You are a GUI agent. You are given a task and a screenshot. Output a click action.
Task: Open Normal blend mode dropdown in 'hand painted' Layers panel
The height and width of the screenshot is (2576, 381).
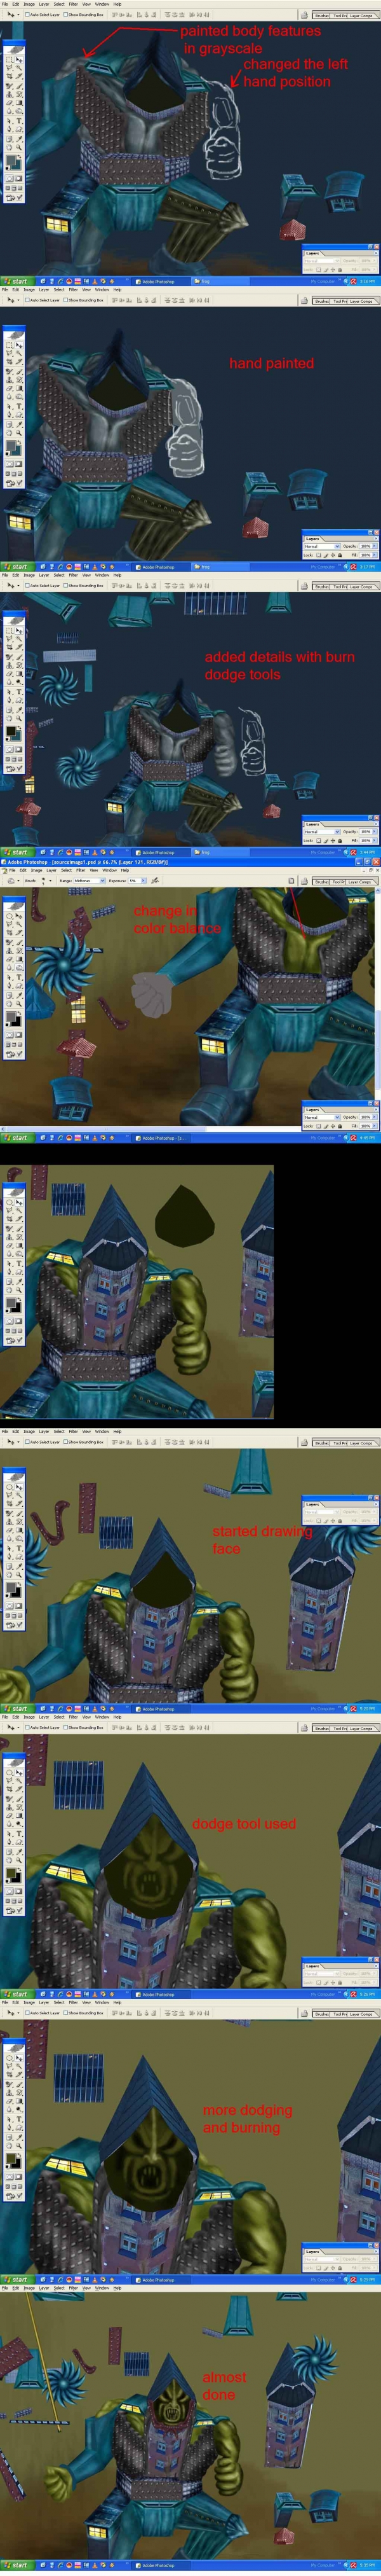click(x=322, y=547)
